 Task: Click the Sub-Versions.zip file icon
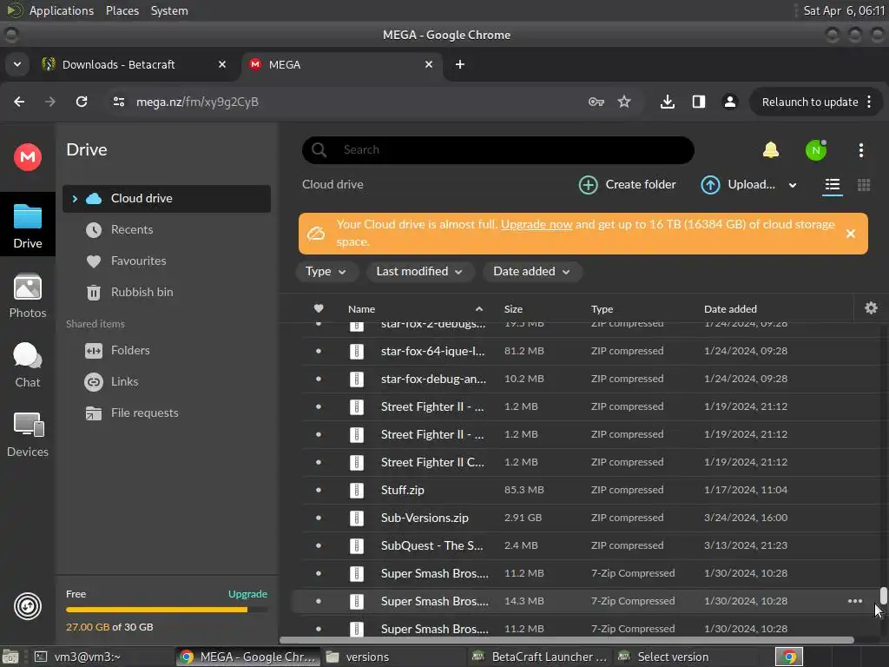pyautogui.click(x=356, y=518)
